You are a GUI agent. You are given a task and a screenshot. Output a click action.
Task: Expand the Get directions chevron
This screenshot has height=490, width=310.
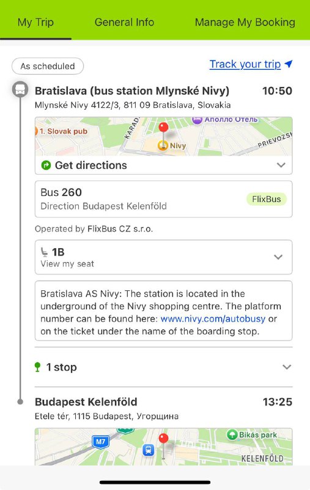point(281,165)
